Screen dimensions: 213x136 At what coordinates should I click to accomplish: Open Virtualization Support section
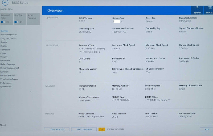(9, 79)
